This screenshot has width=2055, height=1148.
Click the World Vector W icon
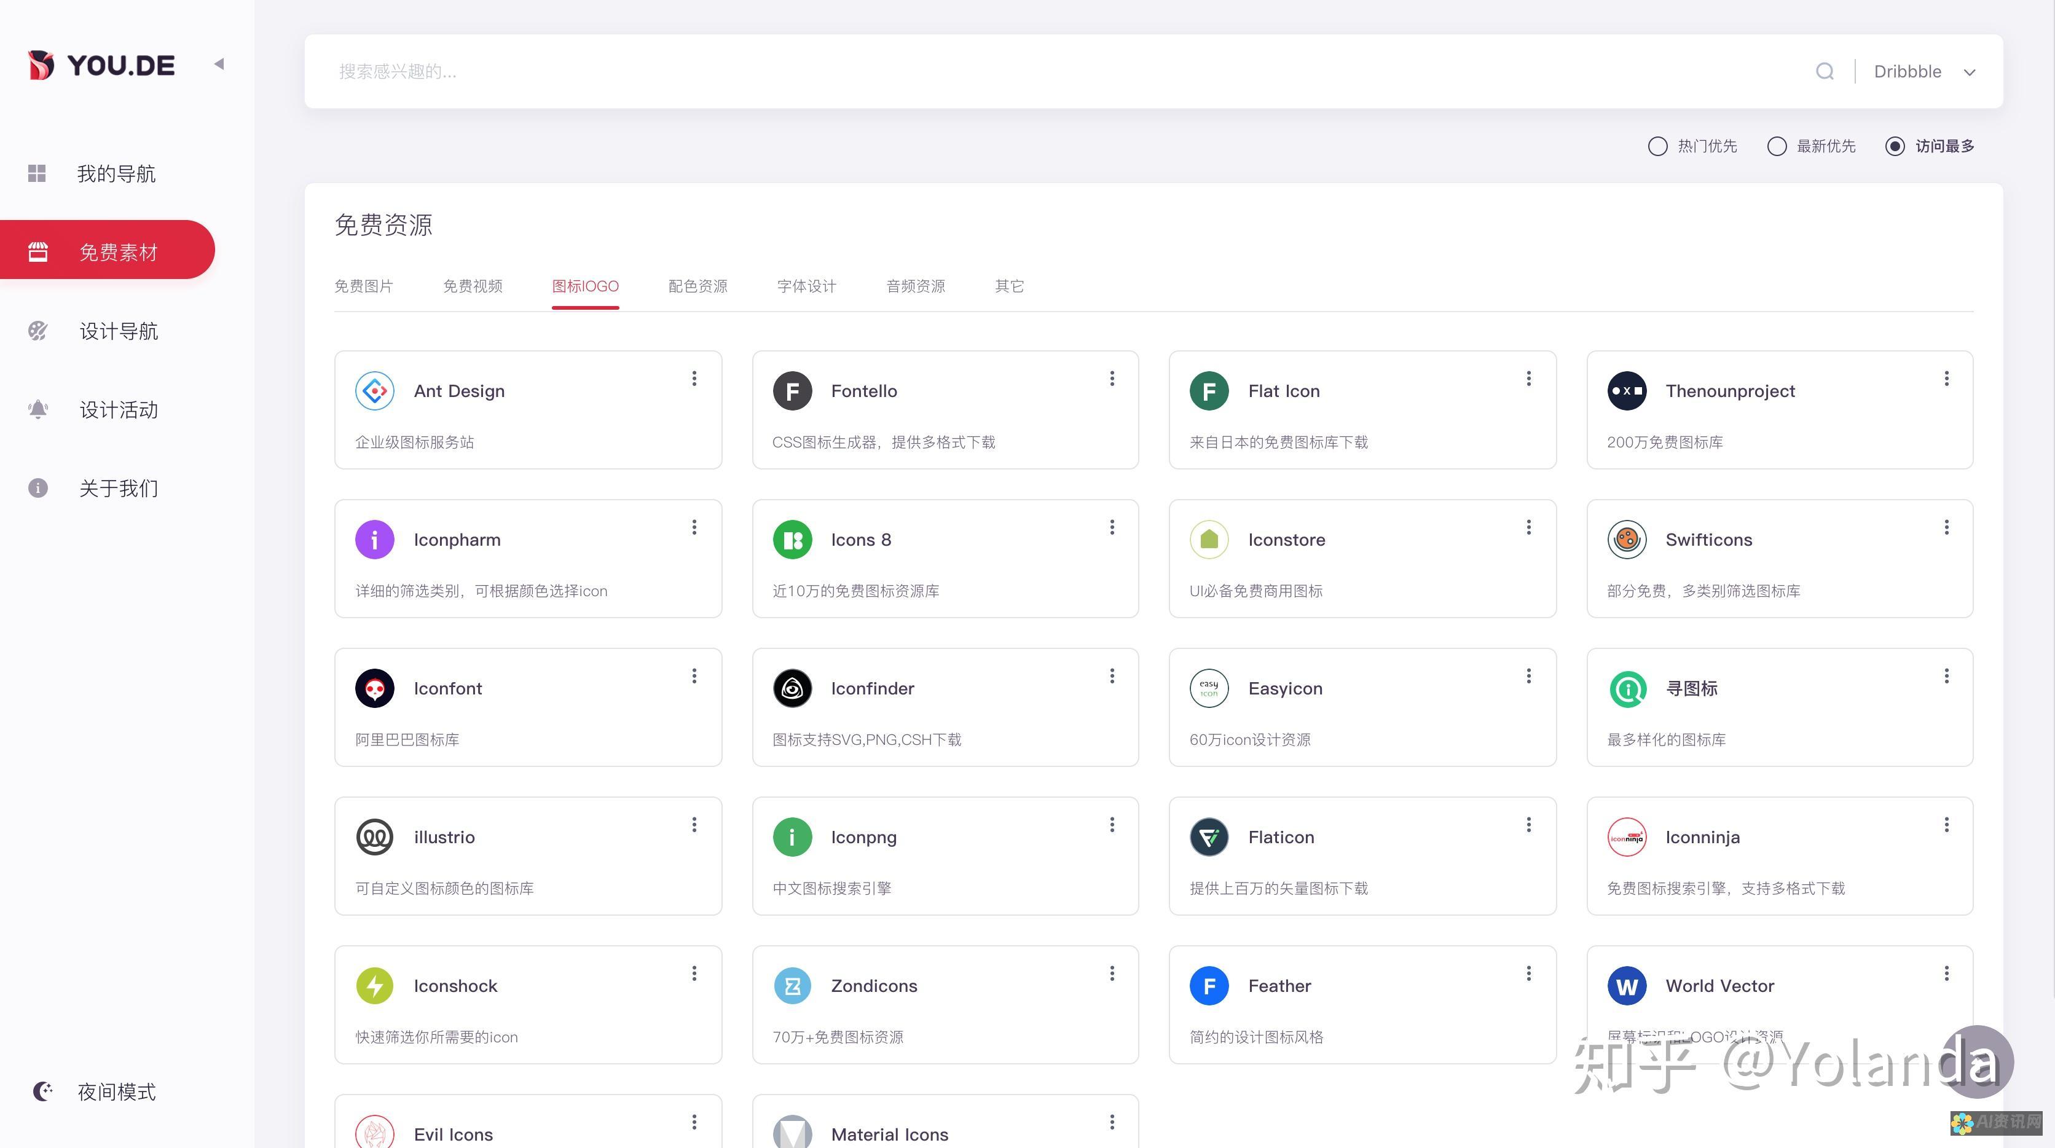tap(1627, 986)
